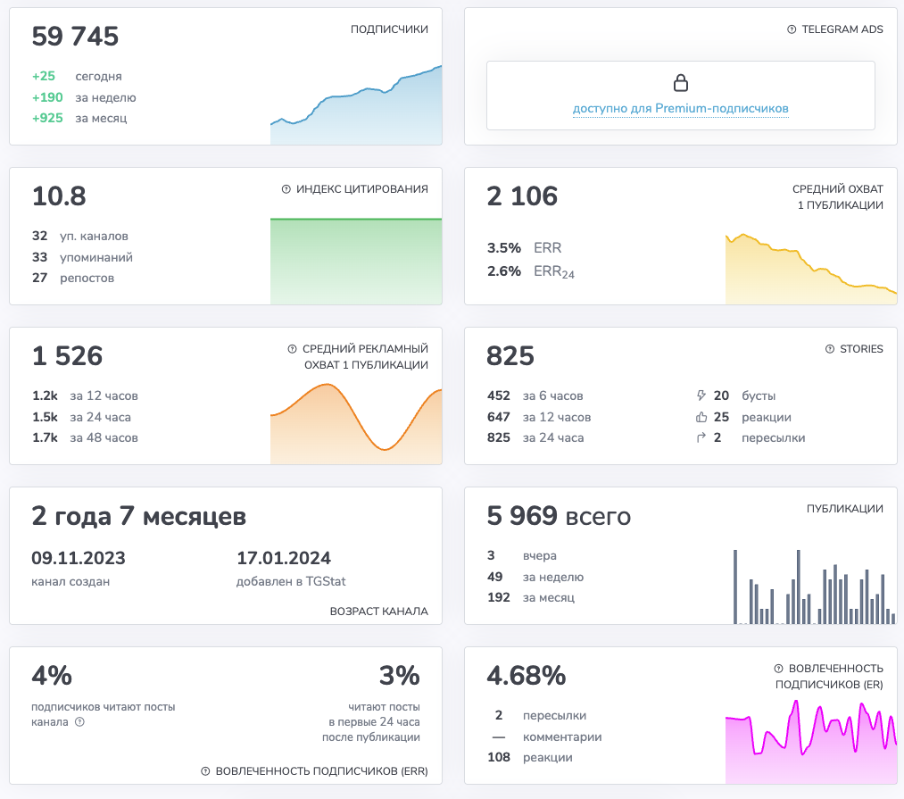
Task: Click the subscribers growth blue chart
Action: pyautogui.click(x=356, y=105)
